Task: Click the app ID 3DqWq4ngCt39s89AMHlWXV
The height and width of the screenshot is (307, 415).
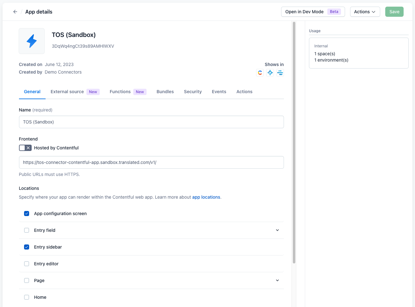Action: [x=83, y=46]
